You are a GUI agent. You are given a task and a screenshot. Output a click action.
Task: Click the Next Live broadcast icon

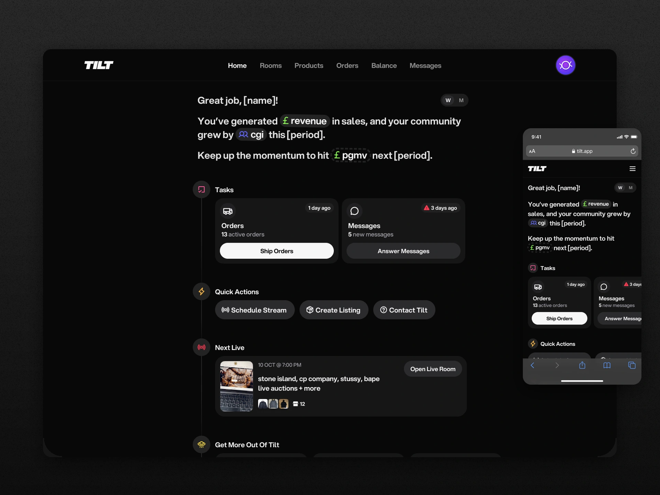[x=201, y=347]
